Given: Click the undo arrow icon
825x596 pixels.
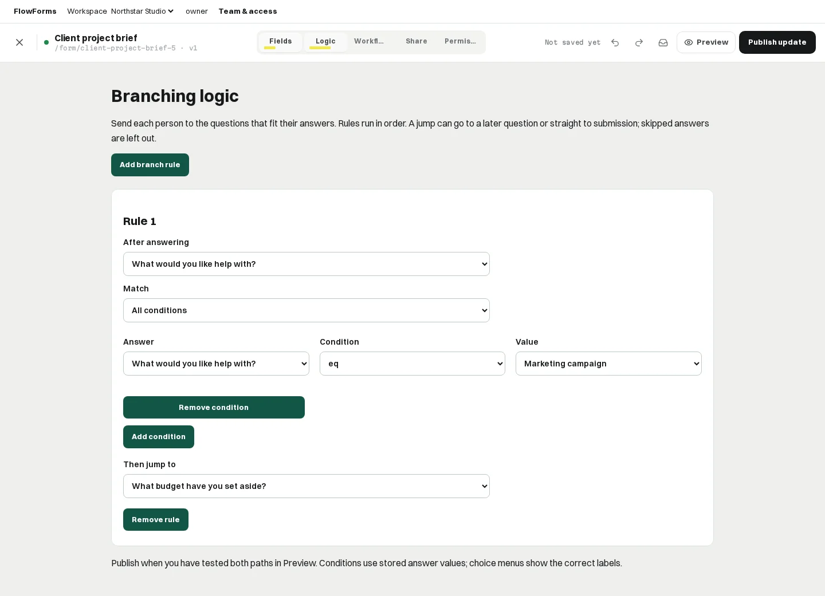Looking at the screenshot, I should coord(615,42).
